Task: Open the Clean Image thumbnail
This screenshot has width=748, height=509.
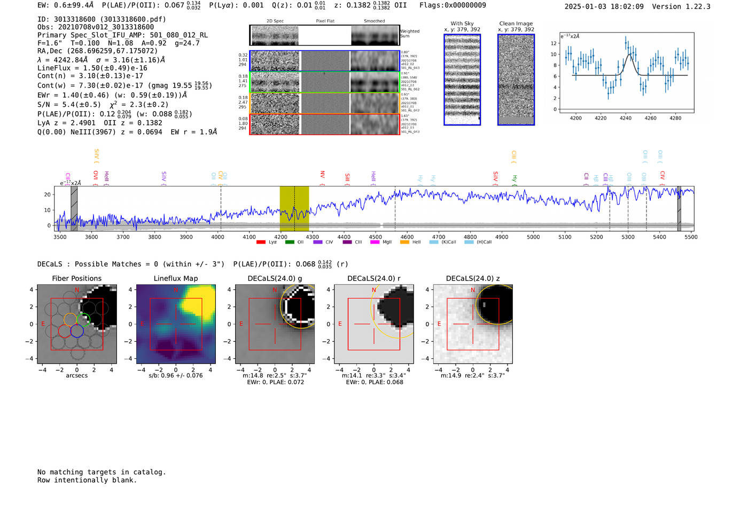Action: pos(516,80)
